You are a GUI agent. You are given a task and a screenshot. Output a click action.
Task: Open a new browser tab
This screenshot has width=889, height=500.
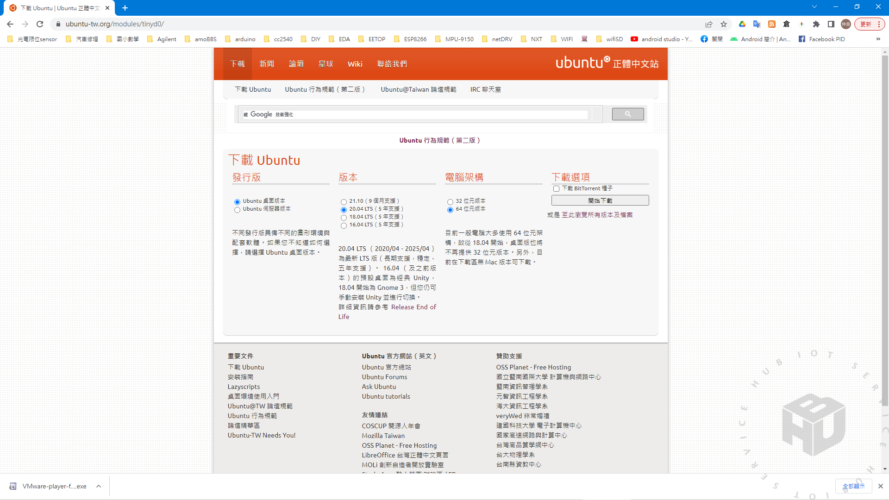click(125, 8)
